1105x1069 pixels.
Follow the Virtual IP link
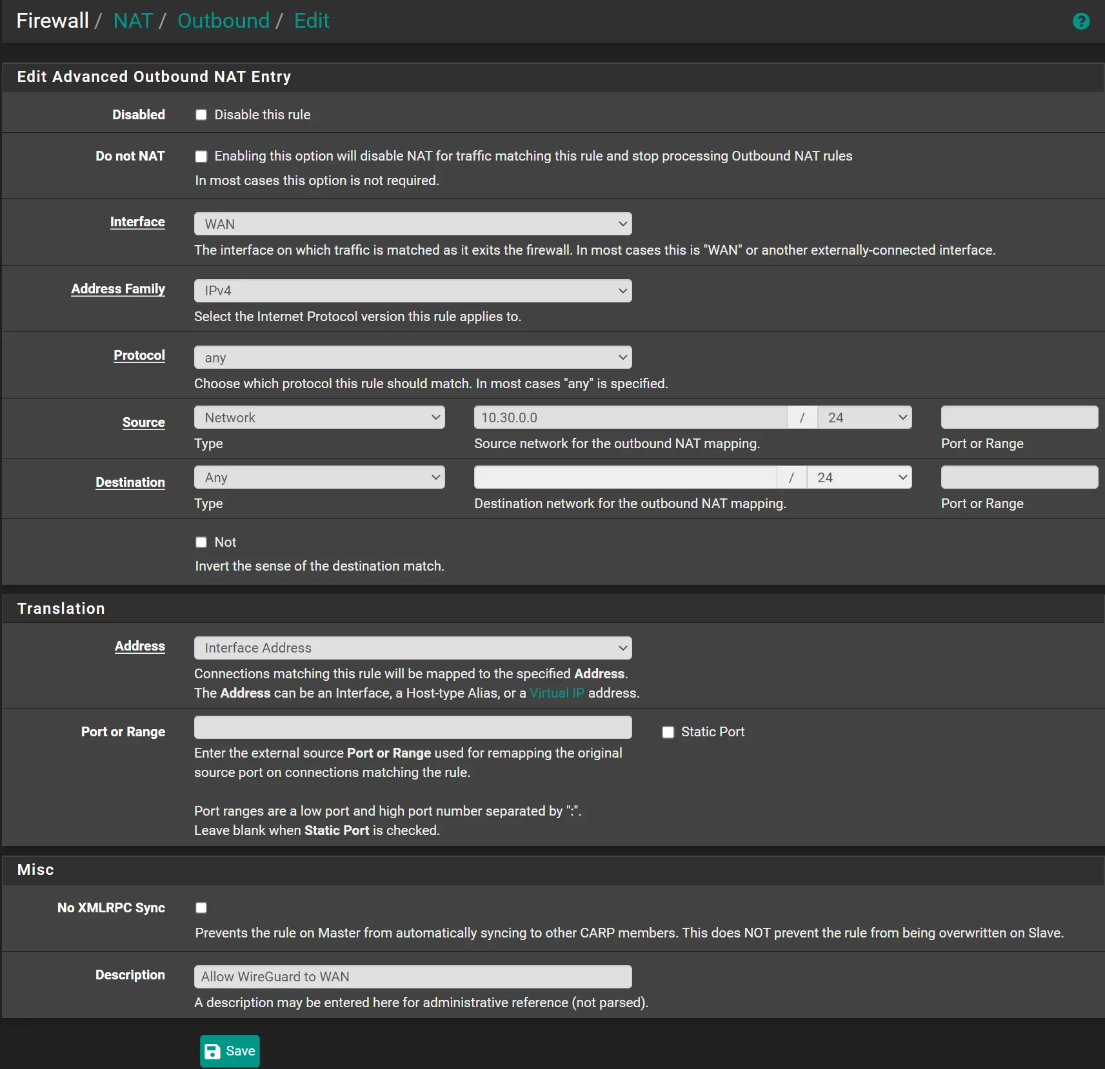(557, 692)
